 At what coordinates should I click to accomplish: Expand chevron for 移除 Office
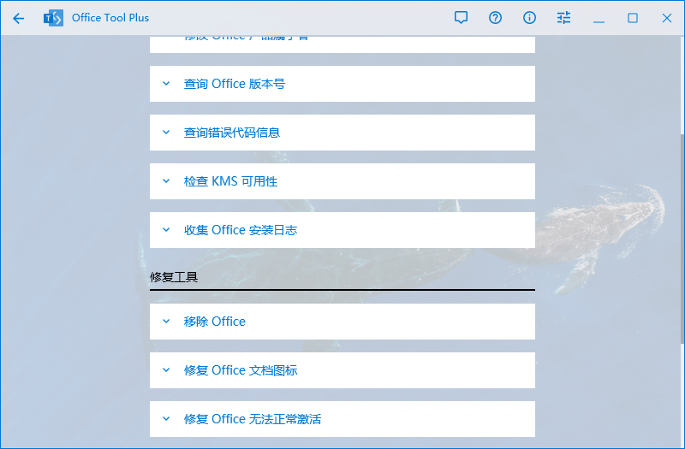[x=166, y=322]
